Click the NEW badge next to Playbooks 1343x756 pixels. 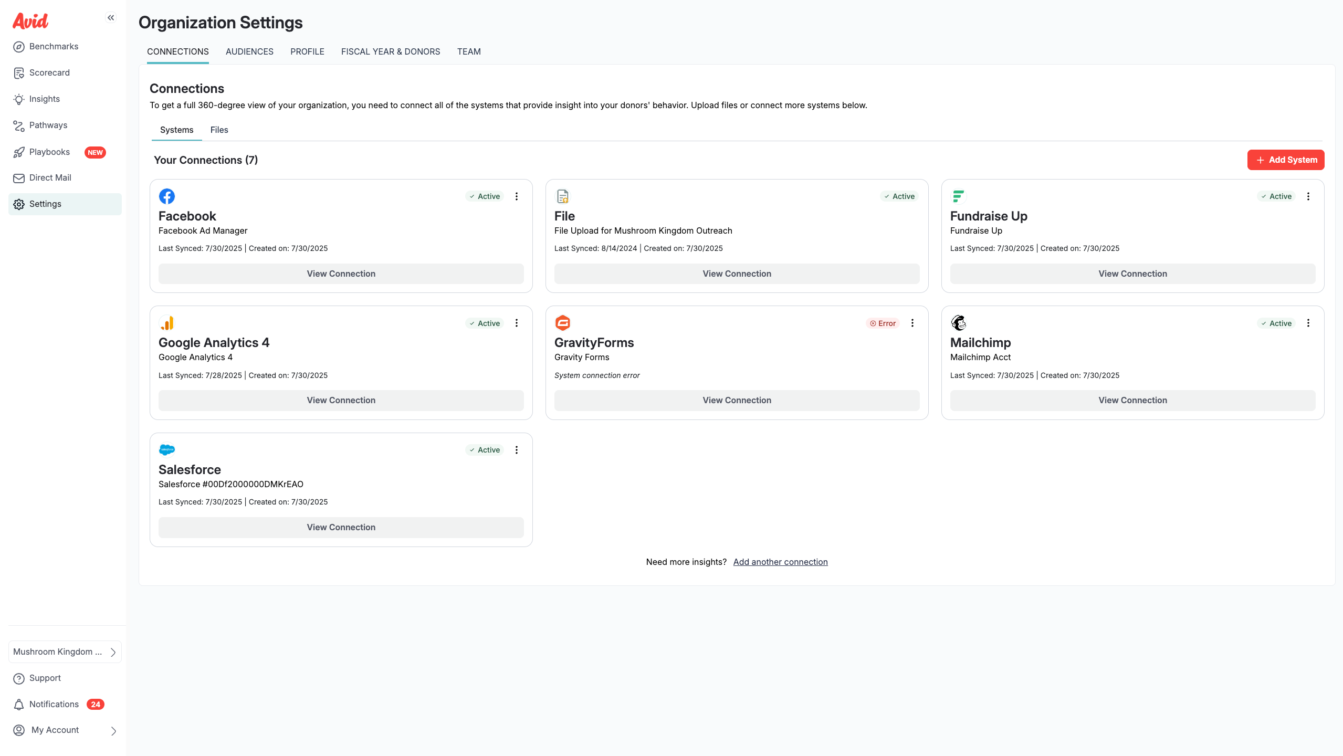tap(95, 153)
